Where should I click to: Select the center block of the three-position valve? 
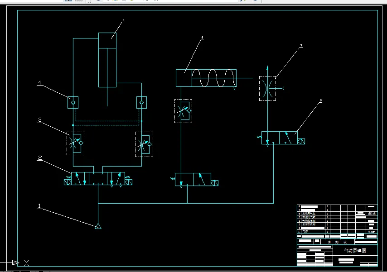click(x=98, y=178)
